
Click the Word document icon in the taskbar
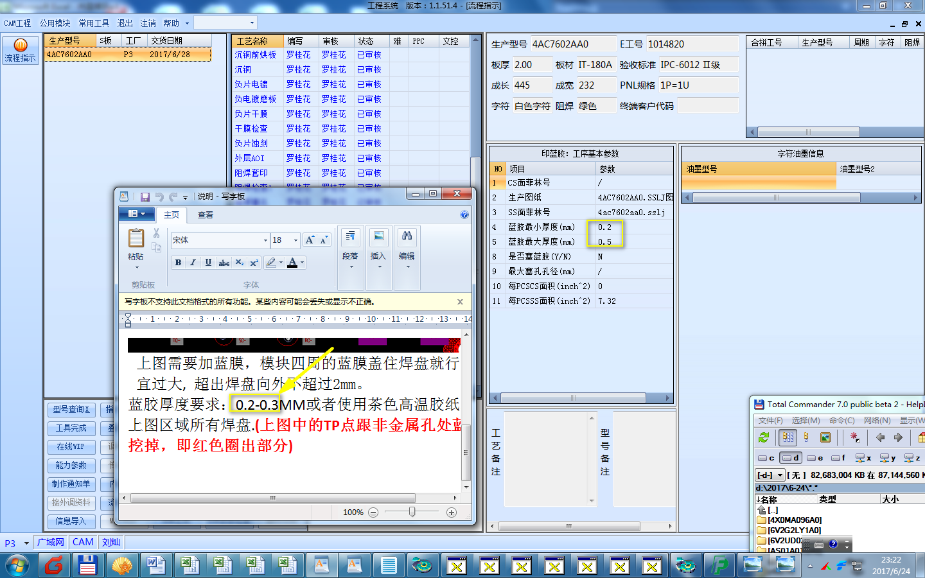(155, 566)
